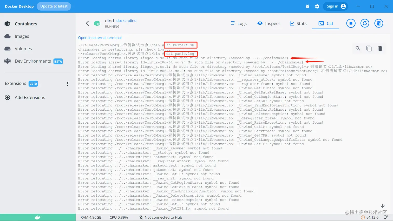Click the Extensions sidebar heading
Screen dimensions: 393x221
pyautogui.click(x=16, y=83)
